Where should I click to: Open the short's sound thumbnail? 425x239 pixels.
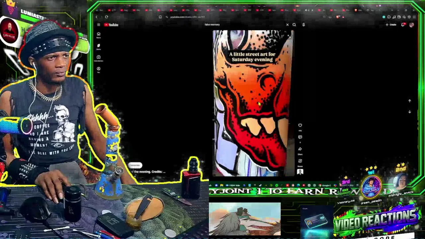point(300,172)
